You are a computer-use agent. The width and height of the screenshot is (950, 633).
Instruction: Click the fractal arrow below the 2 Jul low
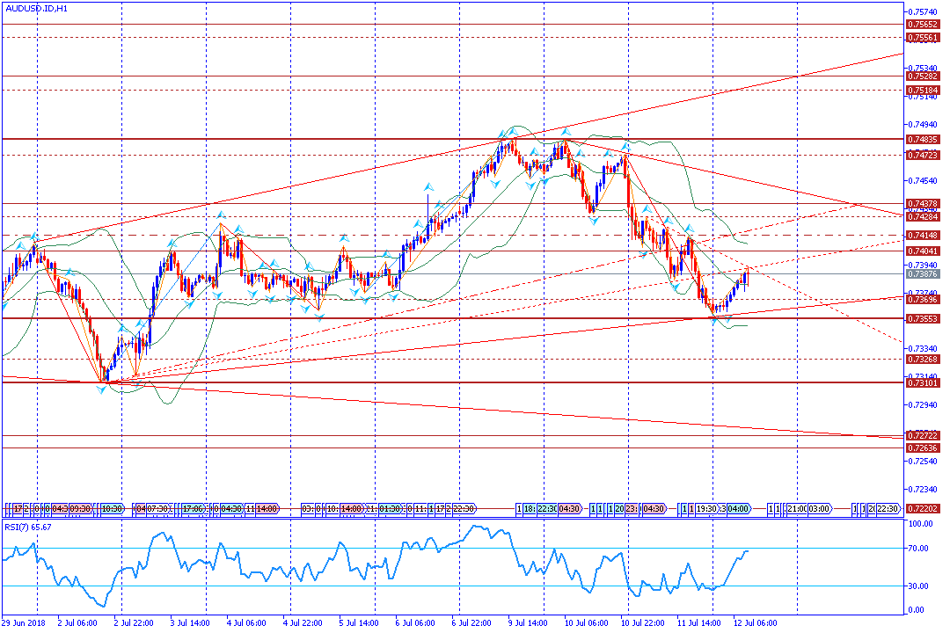[102, 389]
